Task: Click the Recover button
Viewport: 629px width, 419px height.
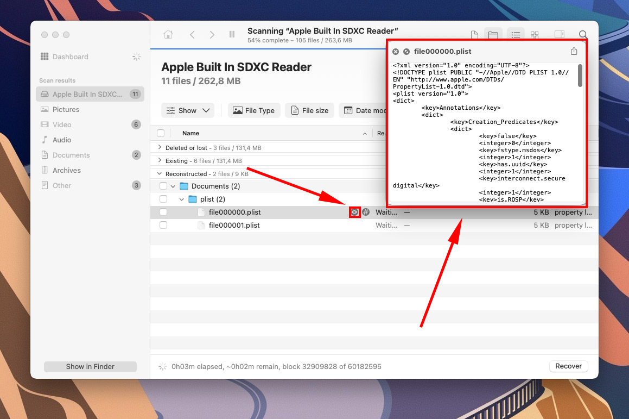Action: tap(568, 366)
